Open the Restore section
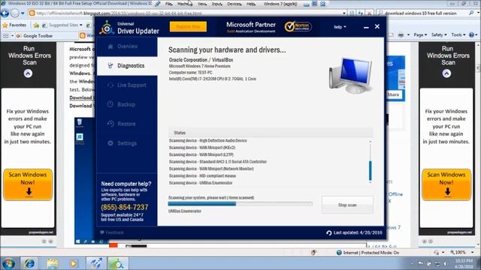Image resolution: width=481 pixels, height=270 pixels. (x=127, y=124)
